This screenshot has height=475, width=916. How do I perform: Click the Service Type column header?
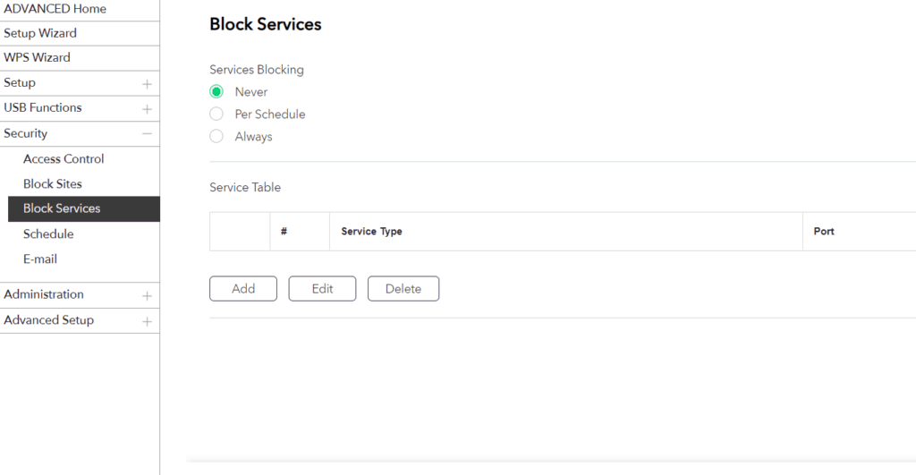coord(371,232)
